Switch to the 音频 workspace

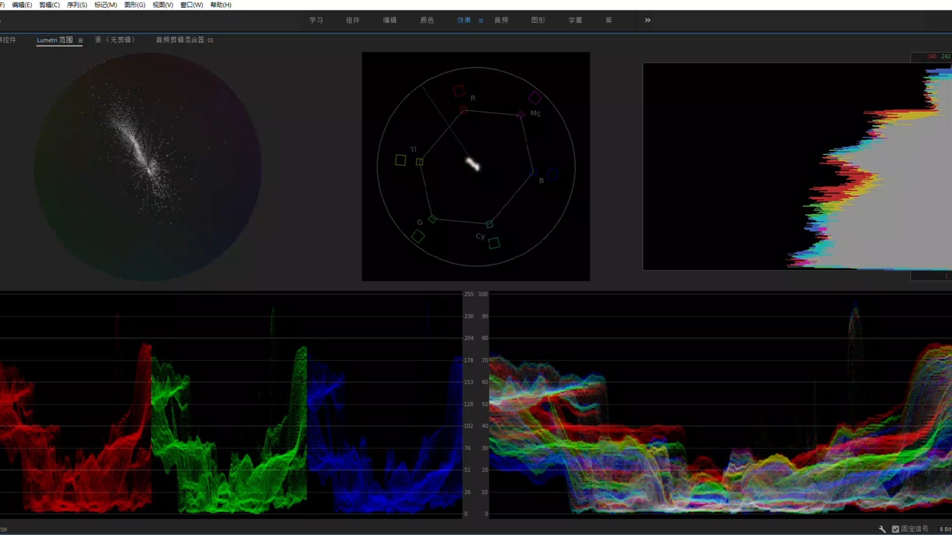(501, 20)
